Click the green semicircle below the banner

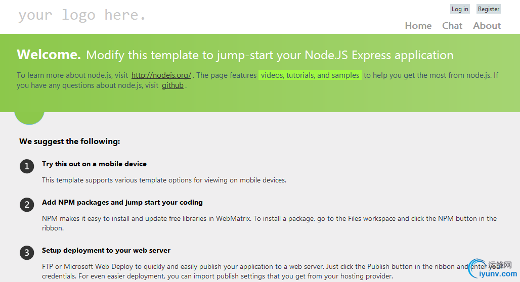point(29,118)
